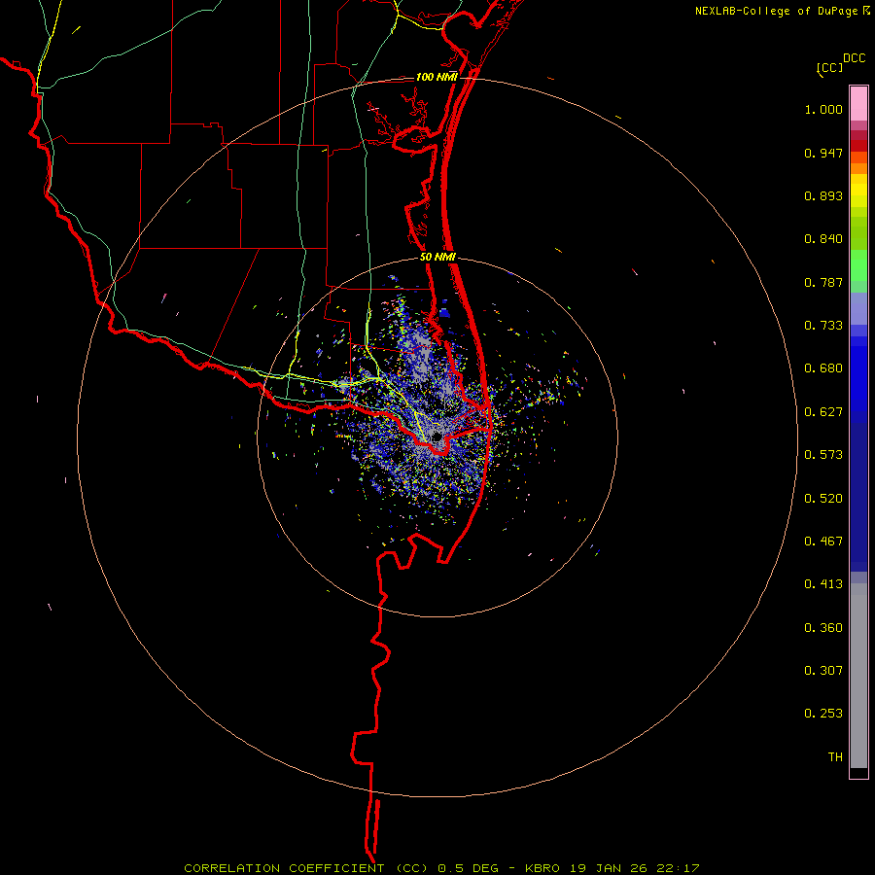Image resolution: width=875 pixels, height=875 pixels.
Task: Click the 22:17 timestamp text
Action: 677,868
